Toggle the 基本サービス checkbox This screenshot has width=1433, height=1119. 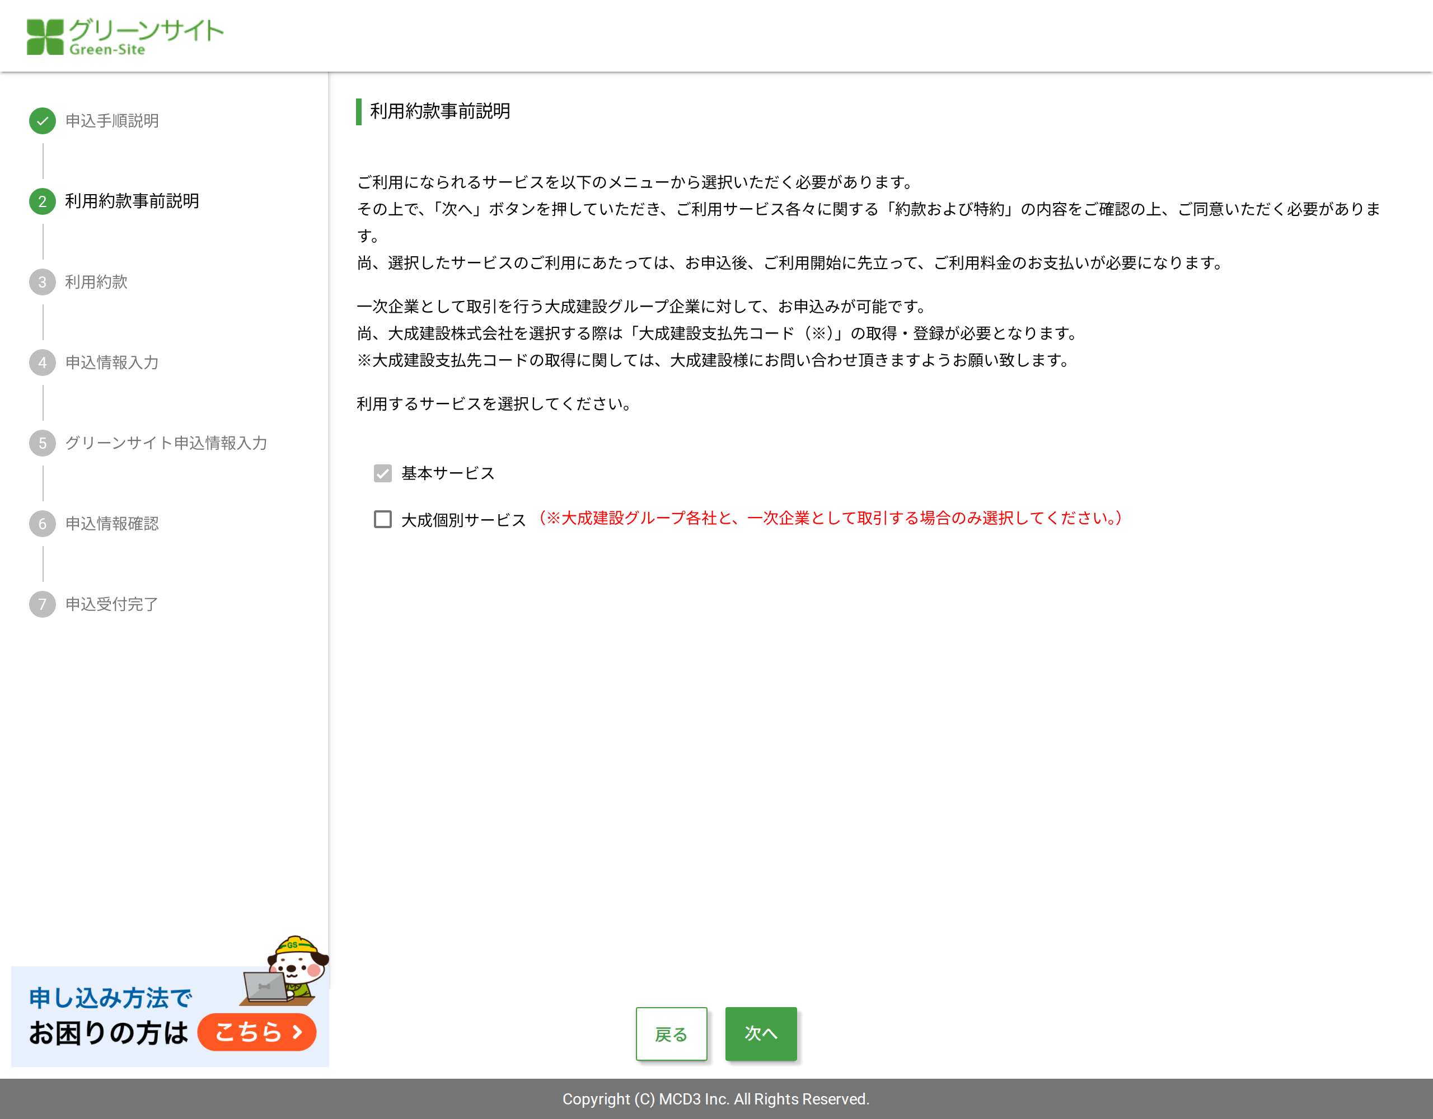click(x=382, y=473)
